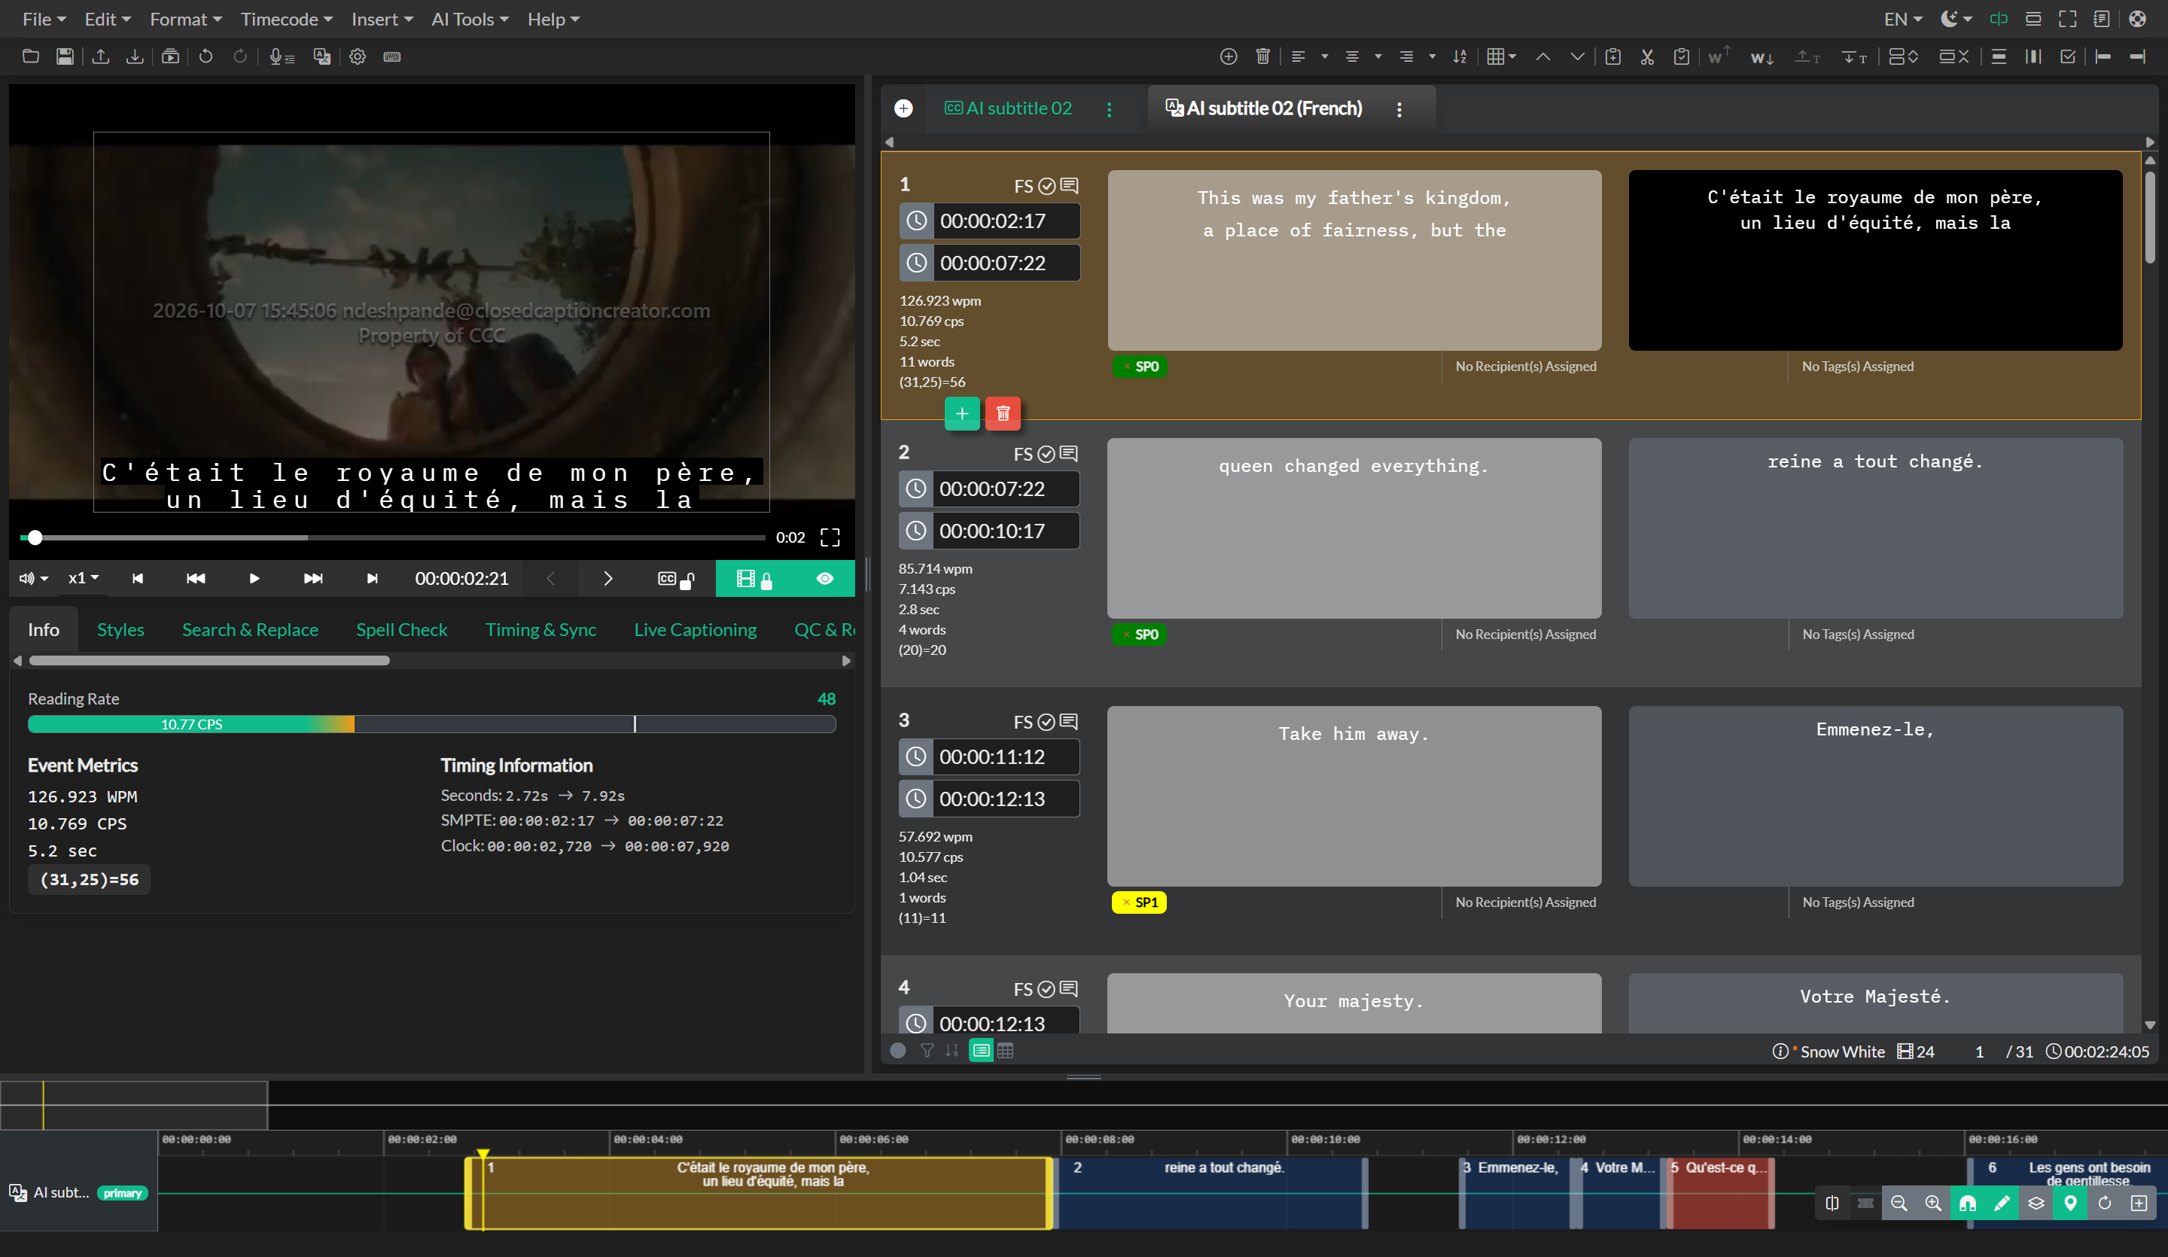The height and width of the screenshot is (1257, 2168).
Task: Click red delete button on event 1
Action: (x=1002, y=414)
